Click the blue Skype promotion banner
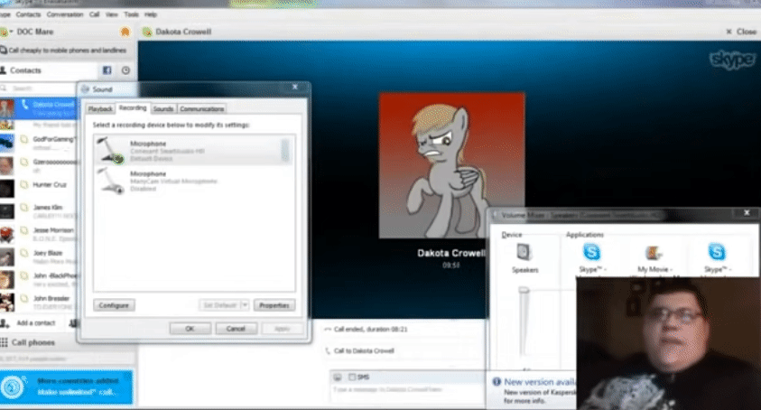Screen dimensions: 761x410 coord(67,387)
